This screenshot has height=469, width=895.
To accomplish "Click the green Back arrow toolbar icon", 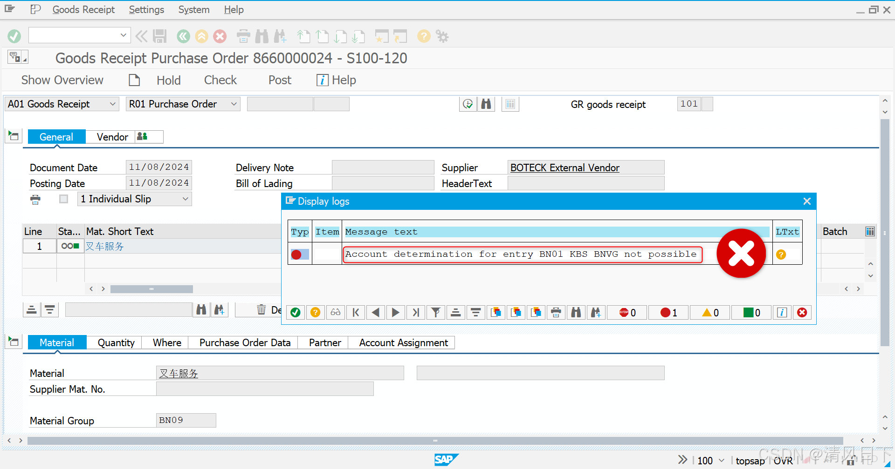I will click(183, 36).
